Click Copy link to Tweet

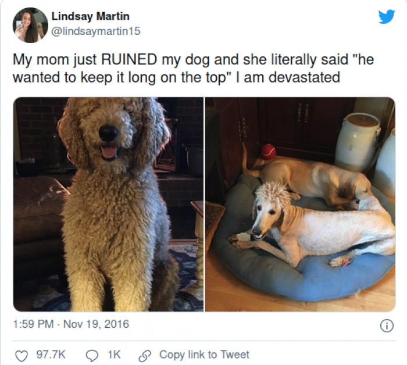204,355
